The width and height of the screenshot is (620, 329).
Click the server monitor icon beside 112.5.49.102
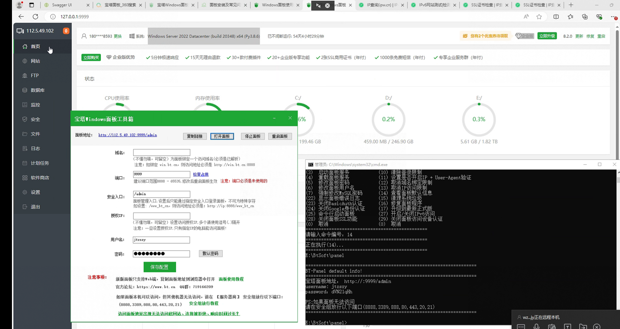click(x=20, y=31)
